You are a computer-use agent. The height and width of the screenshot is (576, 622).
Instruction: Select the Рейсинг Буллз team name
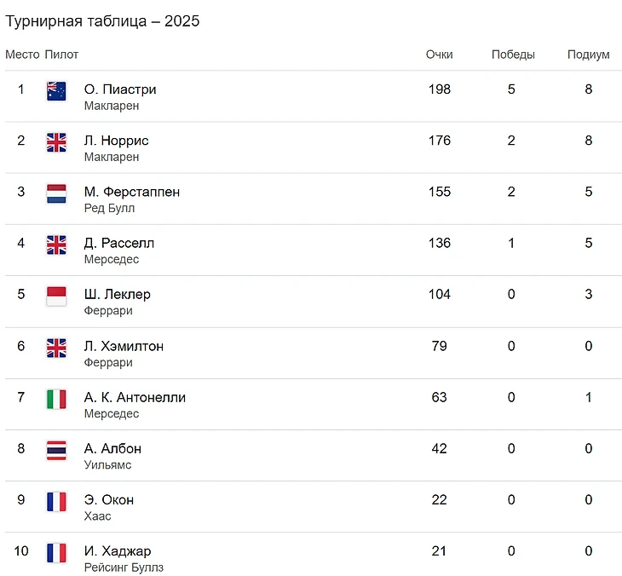point(124,567)
